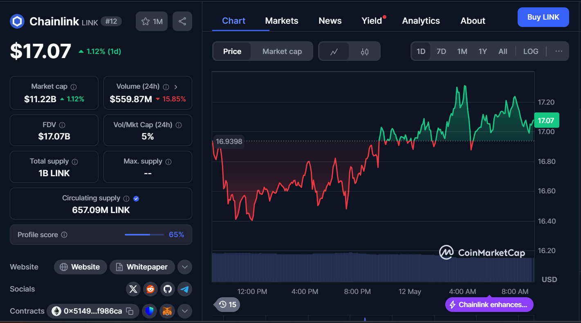Click the $11.22B market cap value
Screen dimensions: 581x323
coord(40,99)
